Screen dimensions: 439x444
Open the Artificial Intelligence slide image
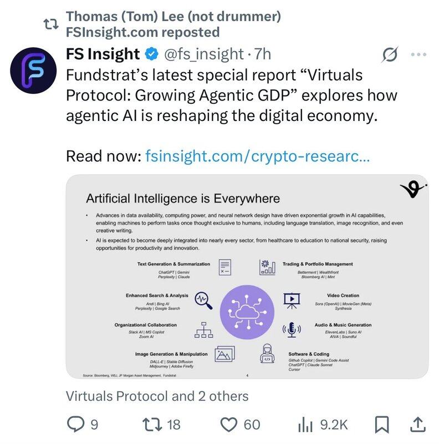[247, 278]
